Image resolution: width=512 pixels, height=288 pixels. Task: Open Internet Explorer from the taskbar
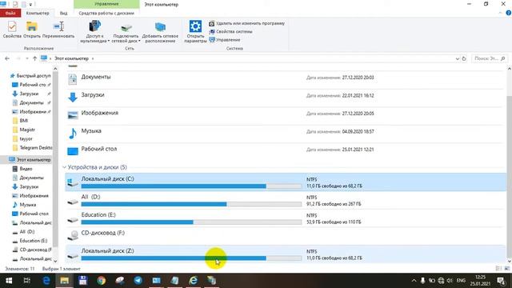[194, 281]
